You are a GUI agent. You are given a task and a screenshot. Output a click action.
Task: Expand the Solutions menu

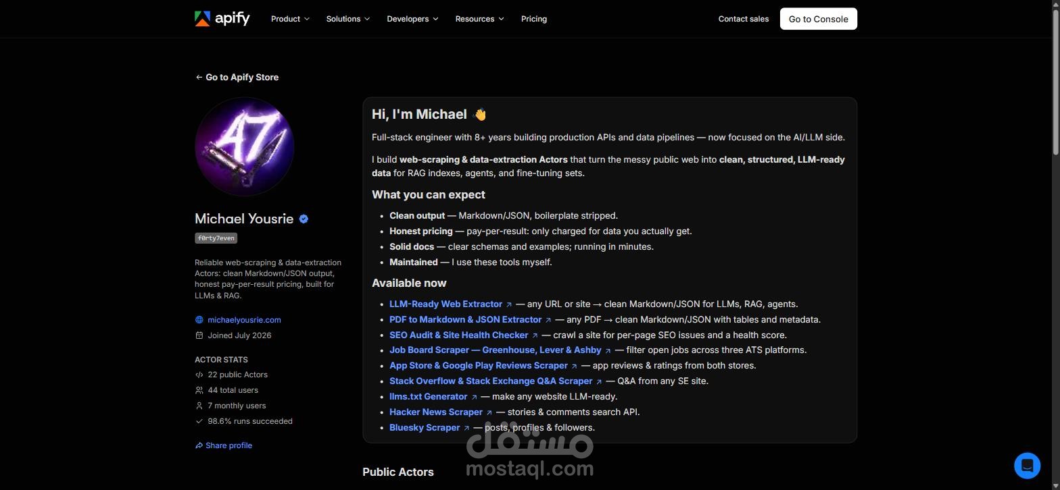[348, 19]
